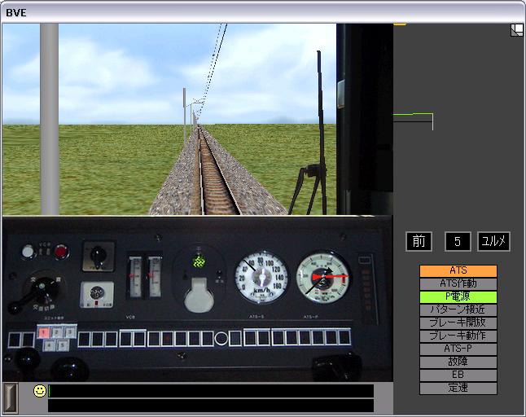Click the EB indicator

coord(458,375)
